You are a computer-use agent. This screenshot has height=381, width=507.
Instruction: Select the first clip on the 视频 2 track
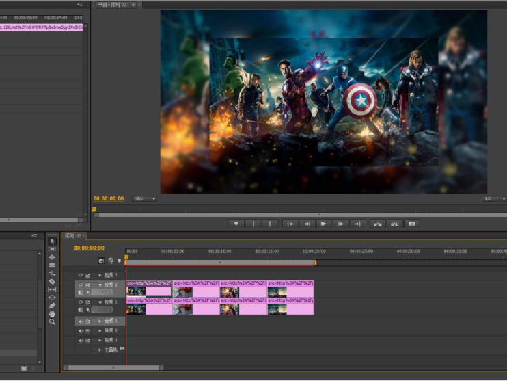(149, 289)
